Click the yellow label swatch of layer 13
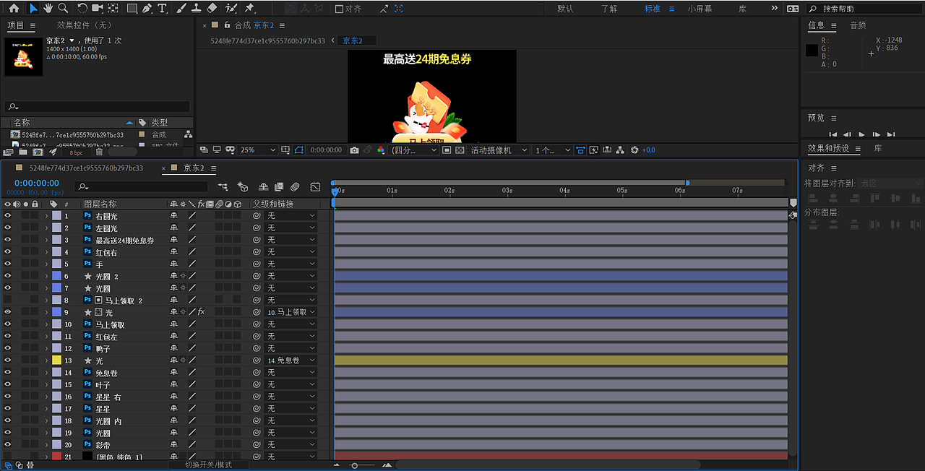925x471 pixels. tap(56, 360)
